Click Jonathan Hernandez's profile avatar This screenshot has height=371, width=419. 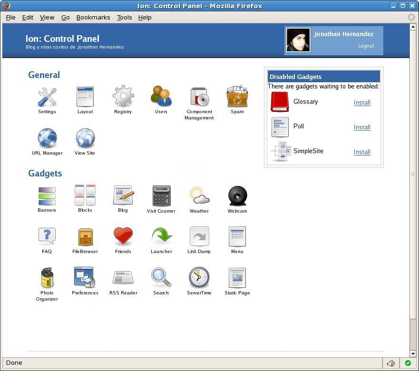click(298, 40)
